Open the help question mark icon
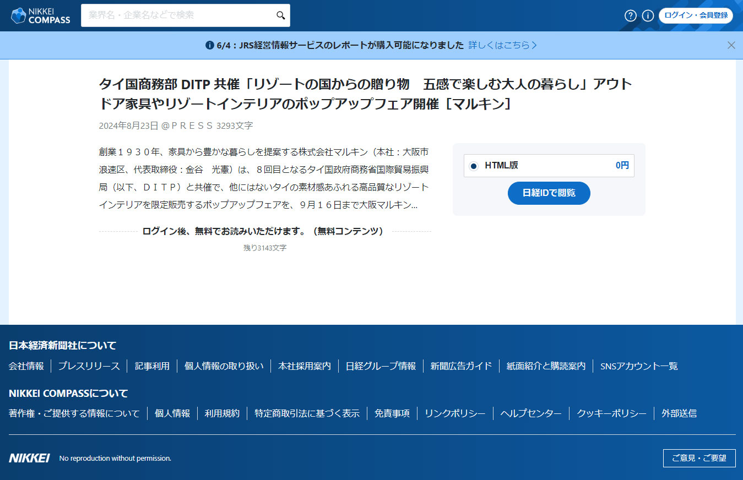The height and width of the screenshot is (480, 743). coord(631,15)
